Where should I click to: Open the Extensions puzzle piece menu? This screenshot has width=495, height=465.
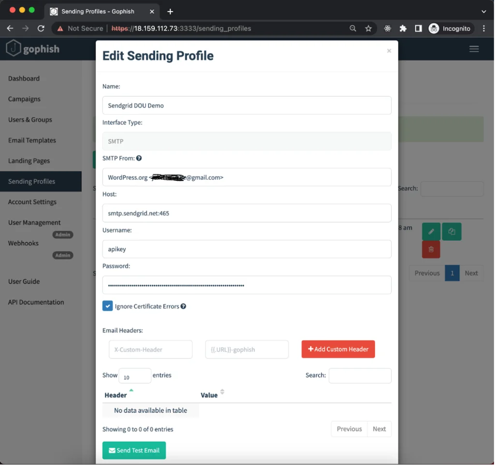tap(403, 29)
